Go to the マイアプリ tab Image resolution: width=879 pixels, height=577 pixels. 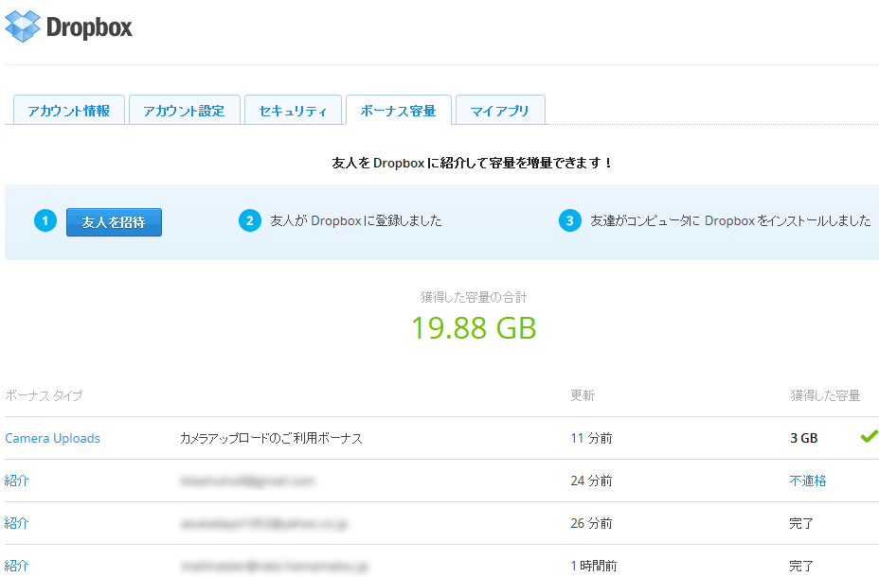[x=500, y=111]
